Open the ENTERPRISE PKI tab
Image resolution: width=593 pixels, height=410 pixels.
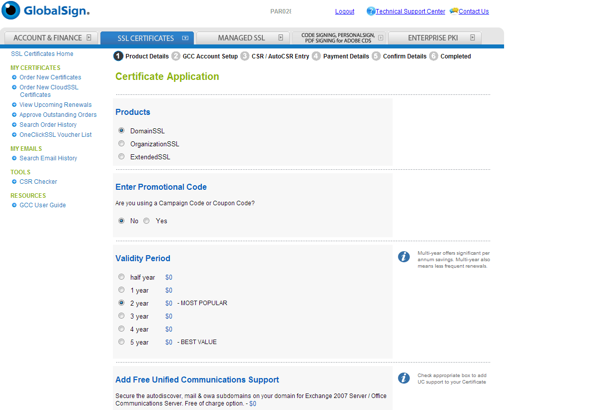click(x=435, y=38)
